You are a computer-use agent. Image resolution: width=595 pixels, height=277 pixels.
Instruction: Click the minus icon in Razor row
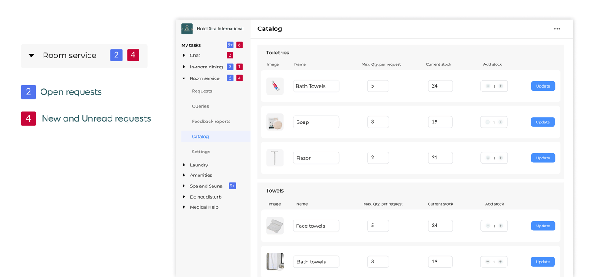pos(487,158)
